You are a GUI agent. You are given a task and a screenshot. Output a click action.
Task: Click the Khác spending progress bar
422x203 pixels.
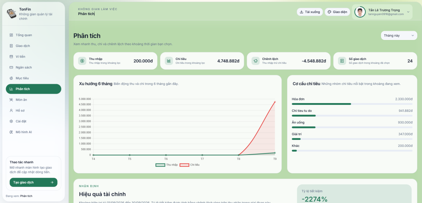pos(352,150)
